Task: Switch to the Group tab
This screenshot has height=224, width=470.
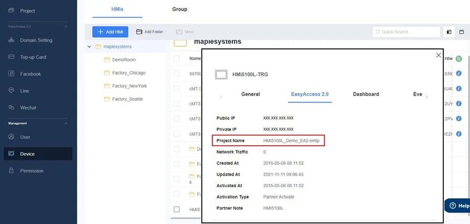Action: [180, 9]
